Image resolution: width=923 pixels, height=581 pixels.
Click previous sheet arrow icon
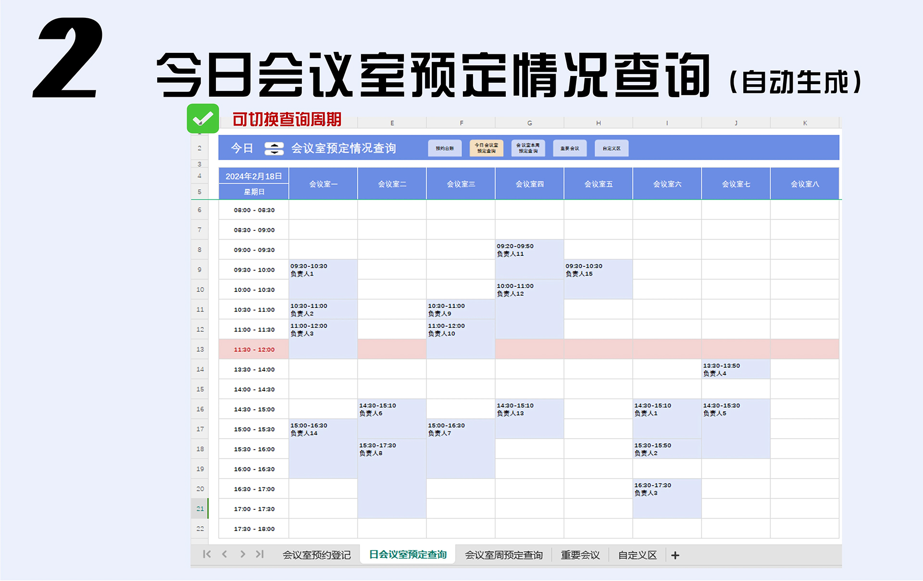click(x=225, y=554)
